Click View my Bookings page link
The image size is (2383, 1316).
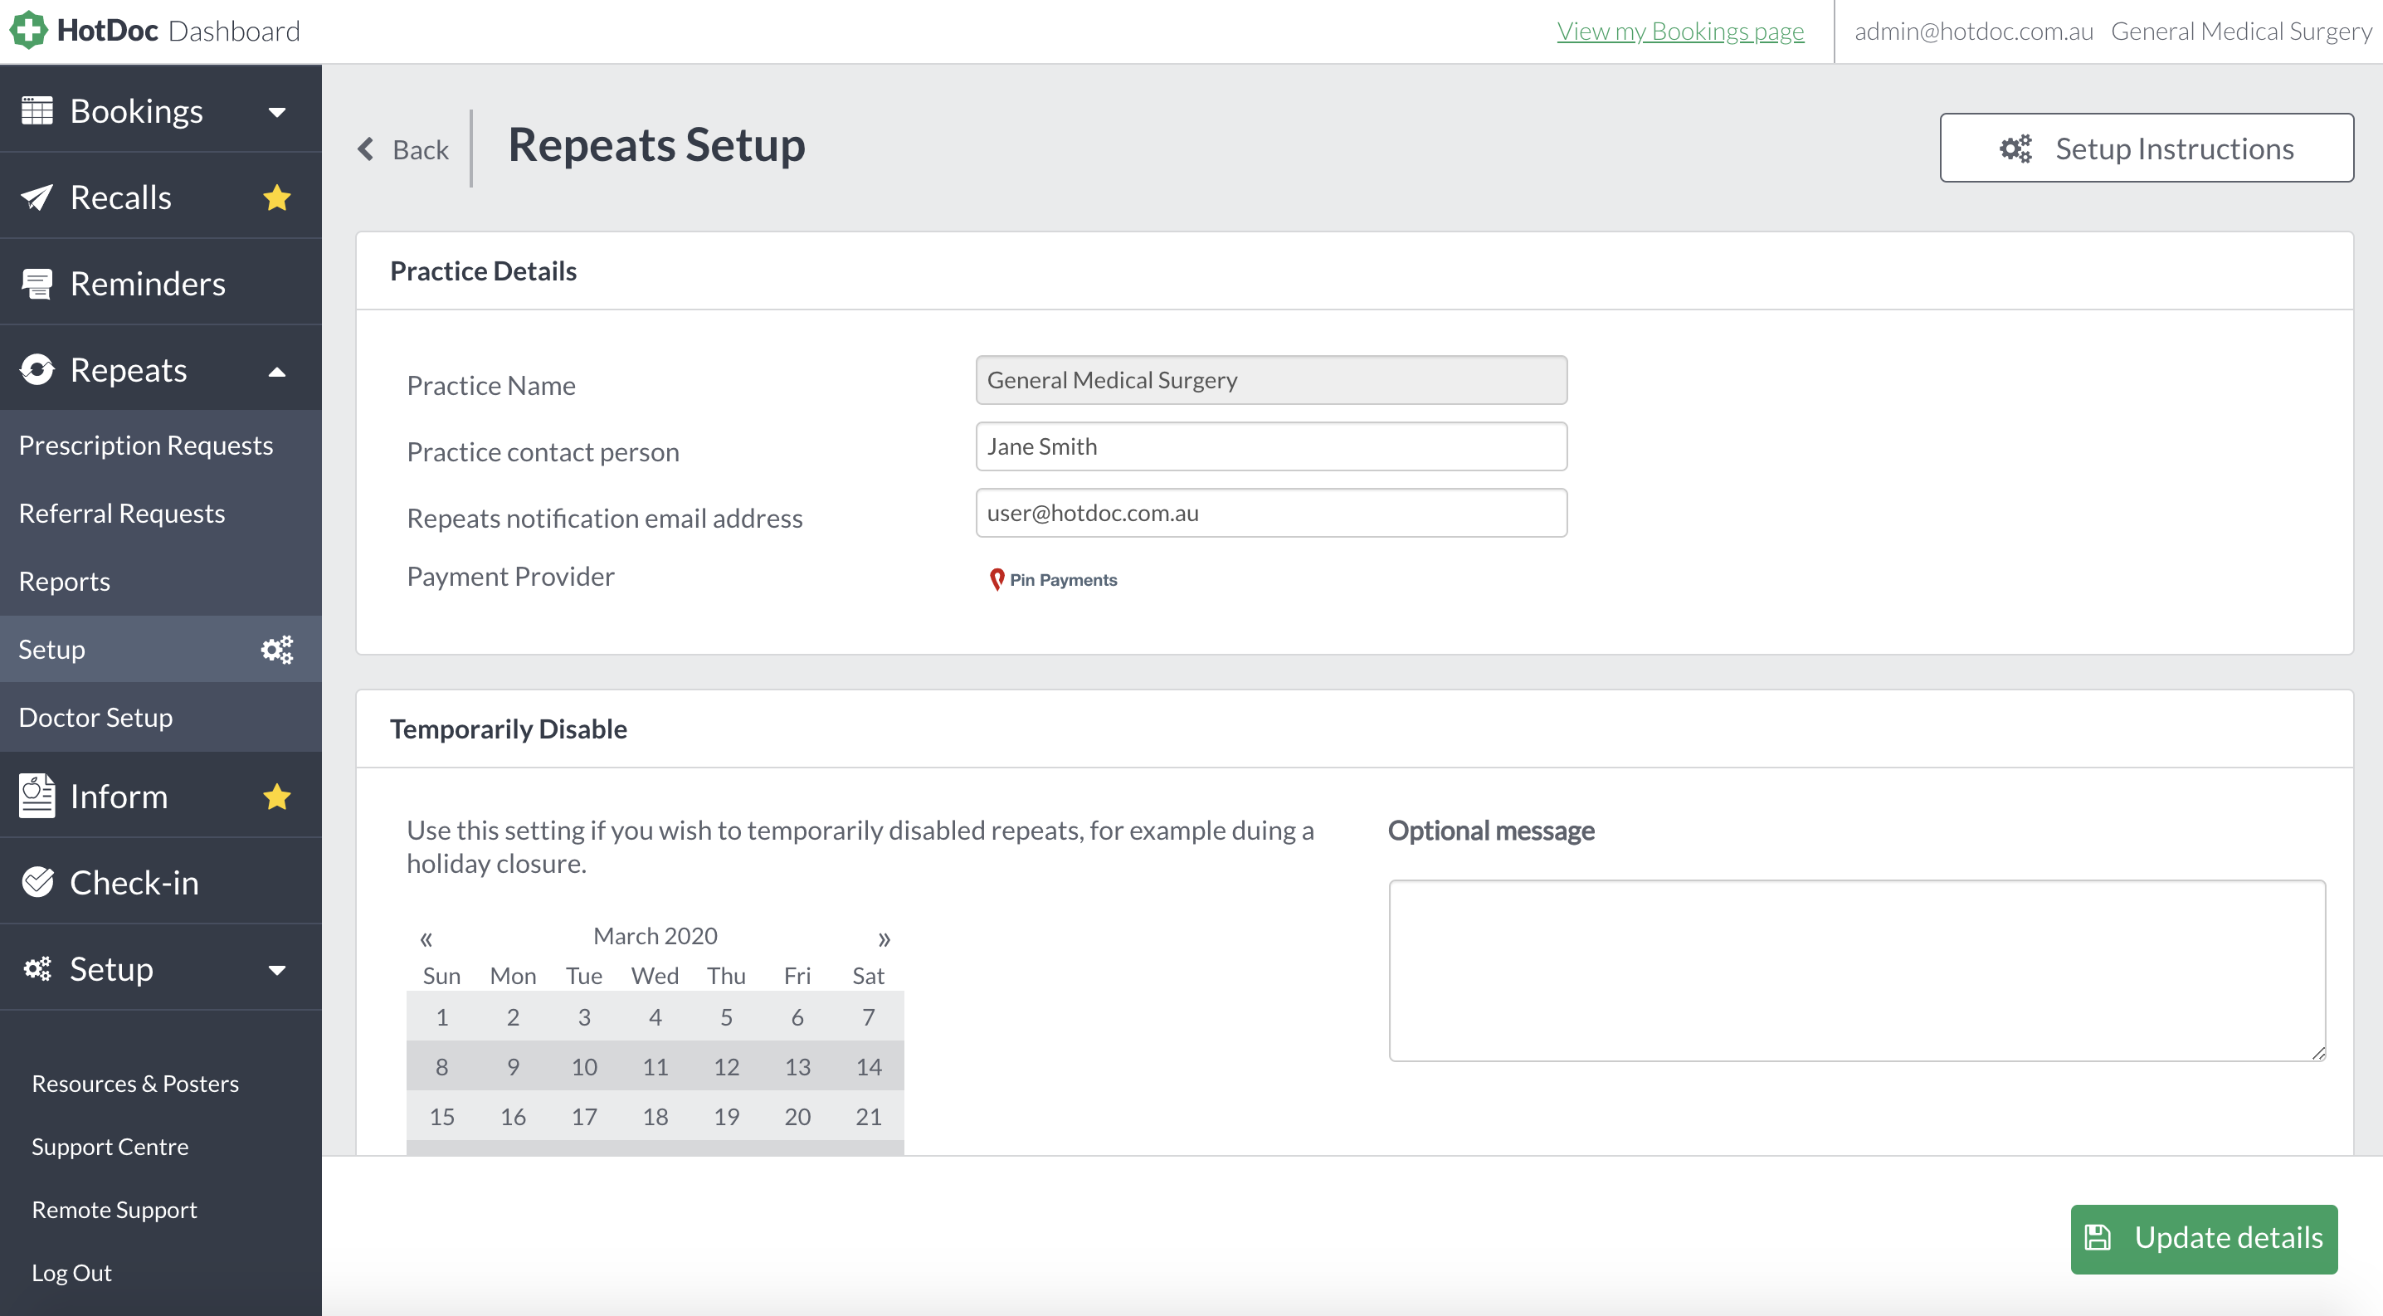click(1680, 31)
